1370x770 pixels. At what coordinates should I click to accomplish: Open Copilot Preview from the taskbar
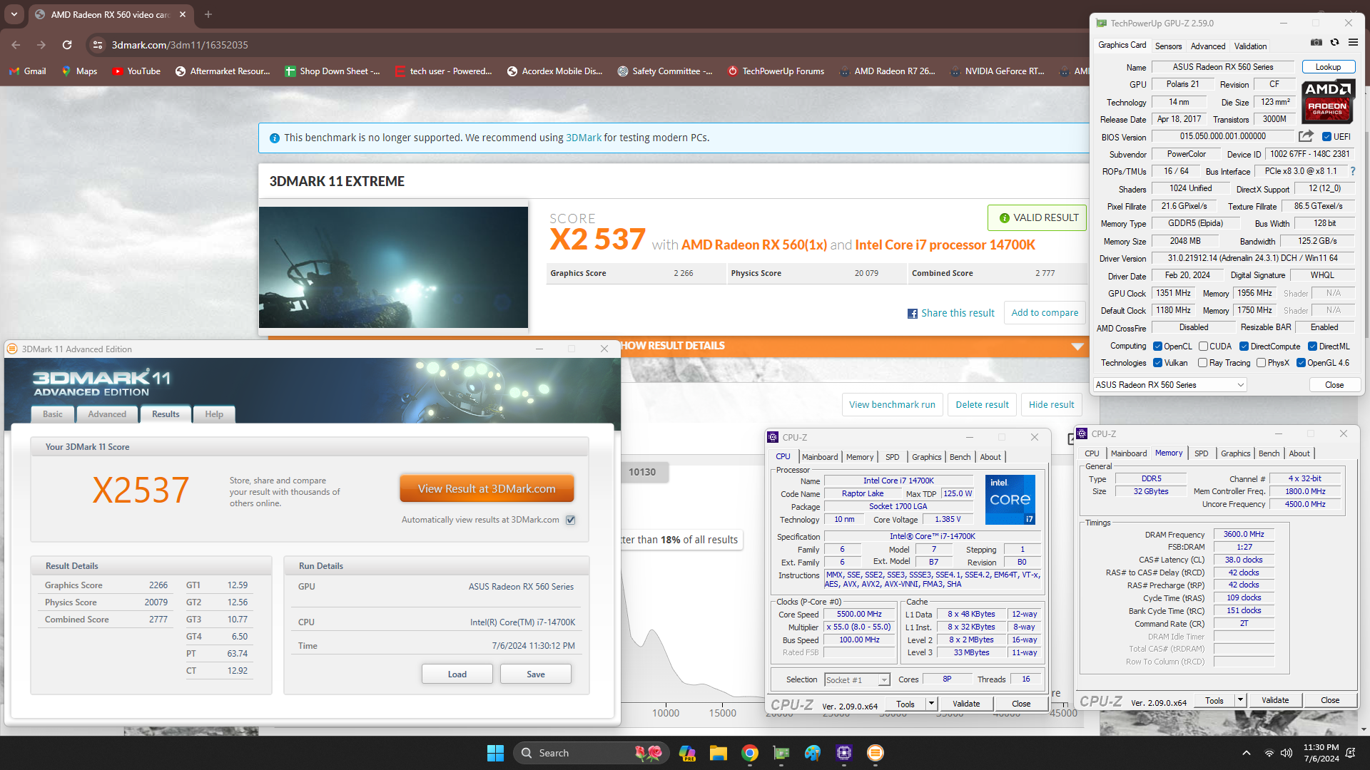click(x=687, y=753)
